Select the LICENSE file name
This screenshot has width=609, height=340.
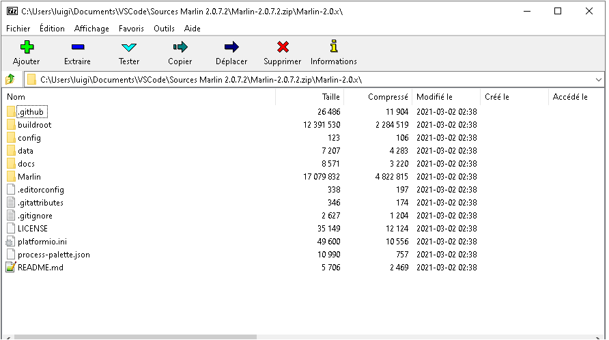coord(33,229)
